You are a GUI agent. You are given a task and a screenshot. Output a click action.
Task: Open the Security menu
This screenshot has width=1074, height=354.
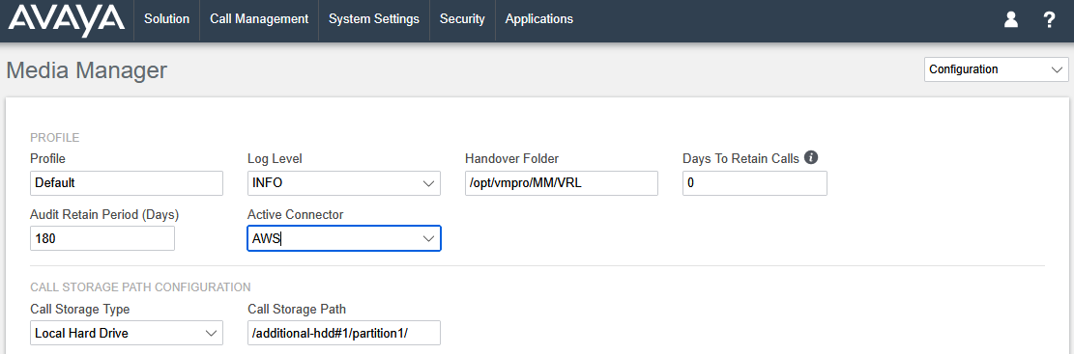[462, 19]
